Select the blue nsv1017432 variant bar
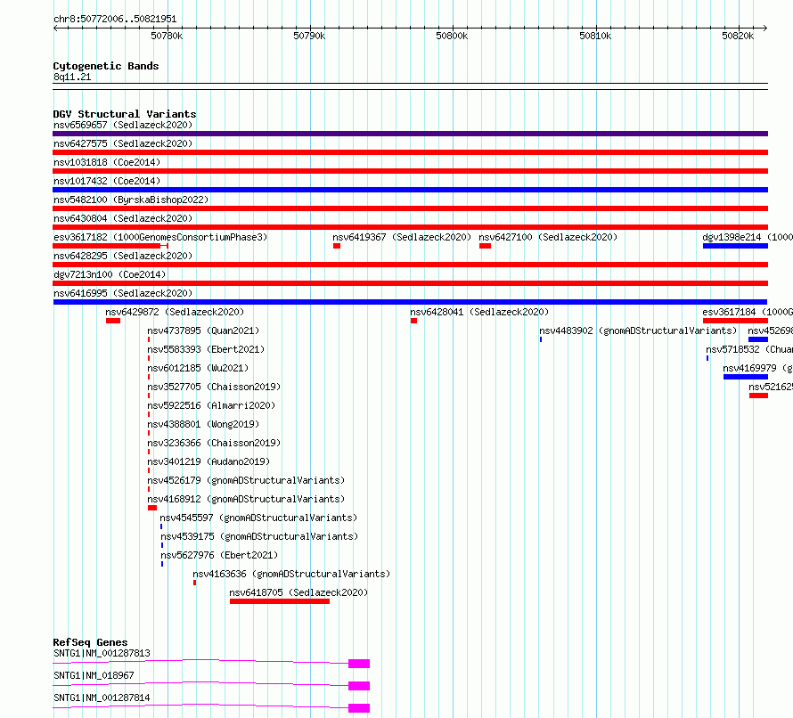The height and width of the screenshot is (718, 793). point(410,190)
